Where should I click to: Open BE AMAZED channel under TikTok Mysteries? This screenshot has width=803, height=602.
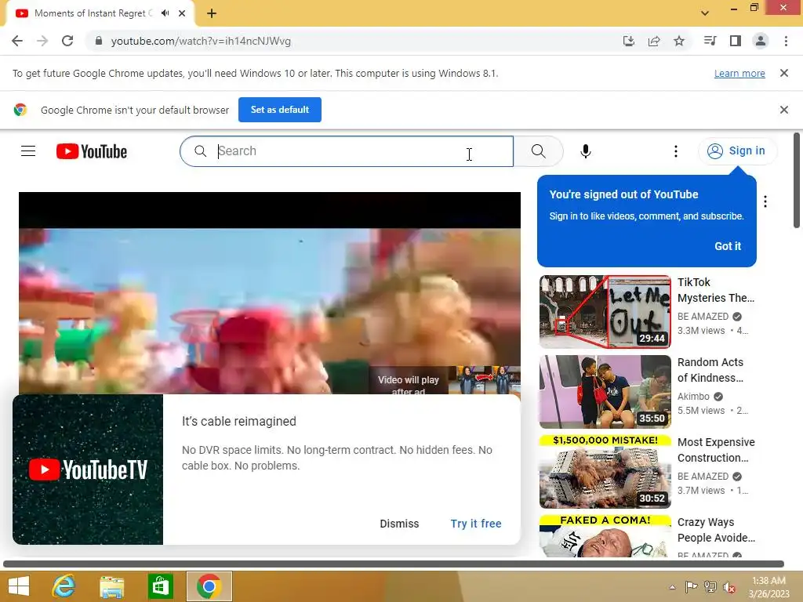(703, 317)
